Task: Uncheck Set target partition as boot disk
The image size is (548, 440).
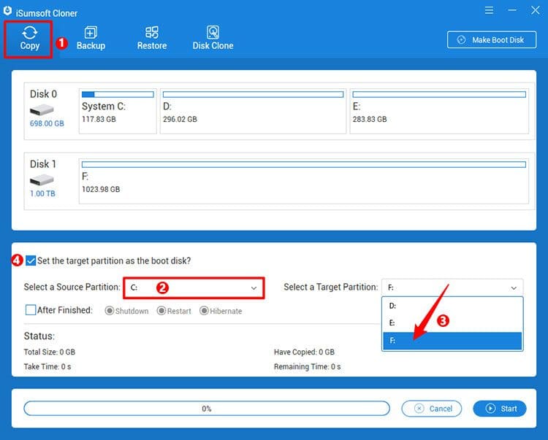Action: pyautogui.click(x=31, y=260)
